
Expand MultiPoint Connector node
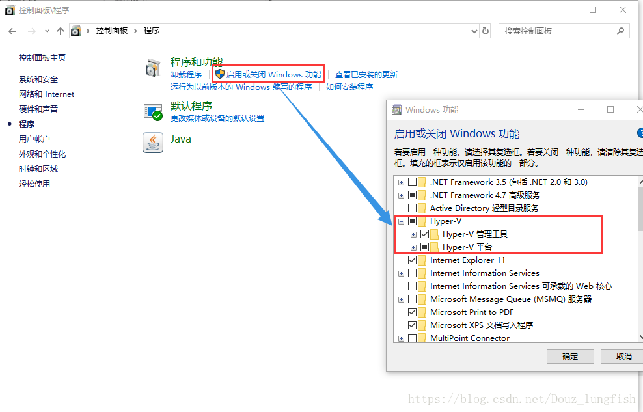401,338
